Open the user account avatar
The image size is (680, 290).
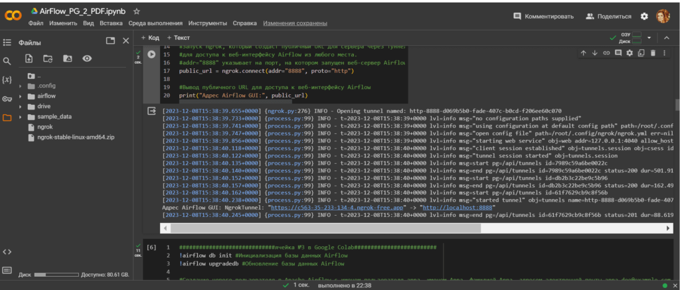[663, 16]
